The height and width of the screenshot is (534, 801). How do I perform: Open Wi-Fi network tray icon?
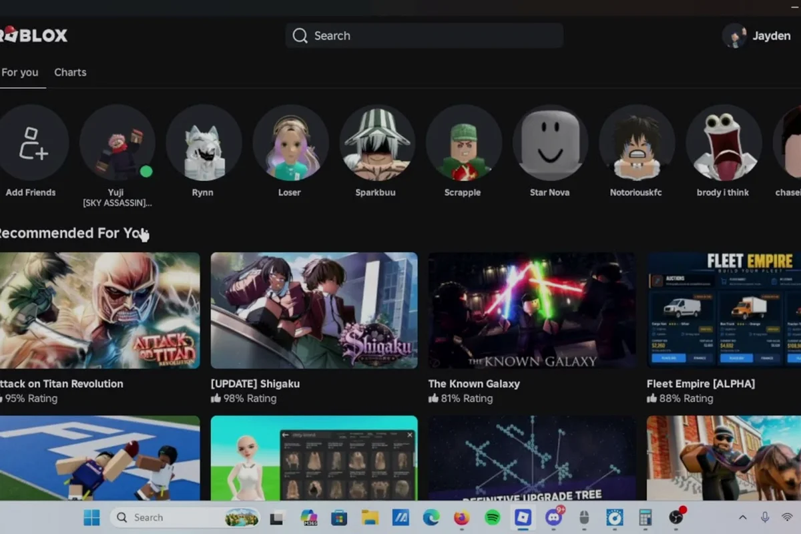click(x=787, y=517)
